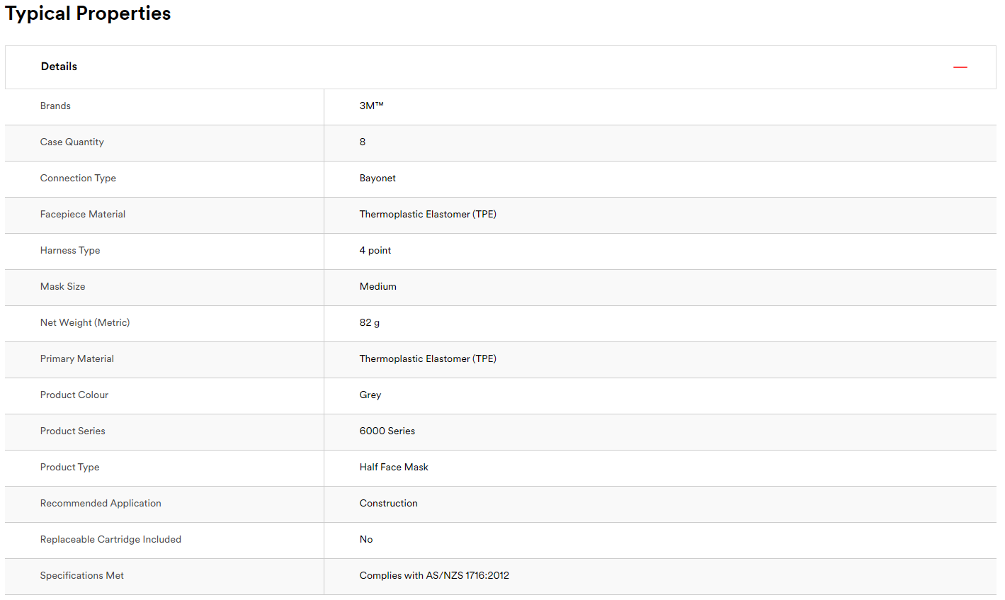Select the 82 g weight value
This screenshot has height=600, width=1005.
(x=370, y=323)
